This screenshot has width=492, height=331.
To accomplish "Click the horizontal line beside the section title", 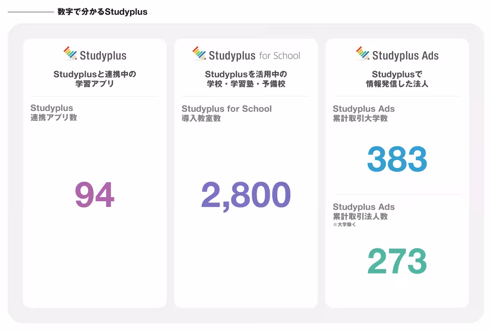I will click(x=31, y=12).
